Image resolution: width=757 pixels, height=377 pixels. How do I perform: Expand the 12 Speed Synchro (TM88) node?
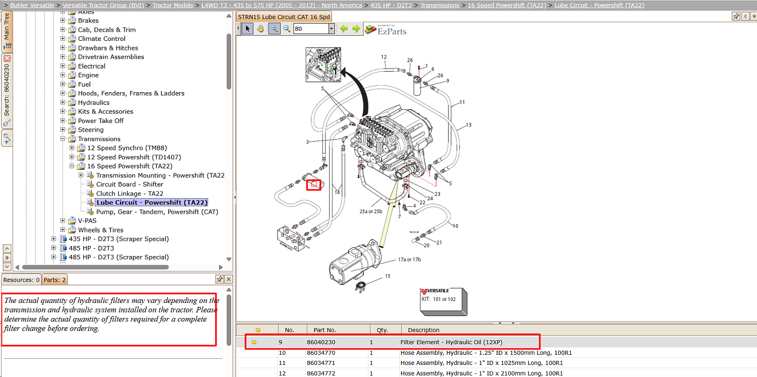(72, 148)
